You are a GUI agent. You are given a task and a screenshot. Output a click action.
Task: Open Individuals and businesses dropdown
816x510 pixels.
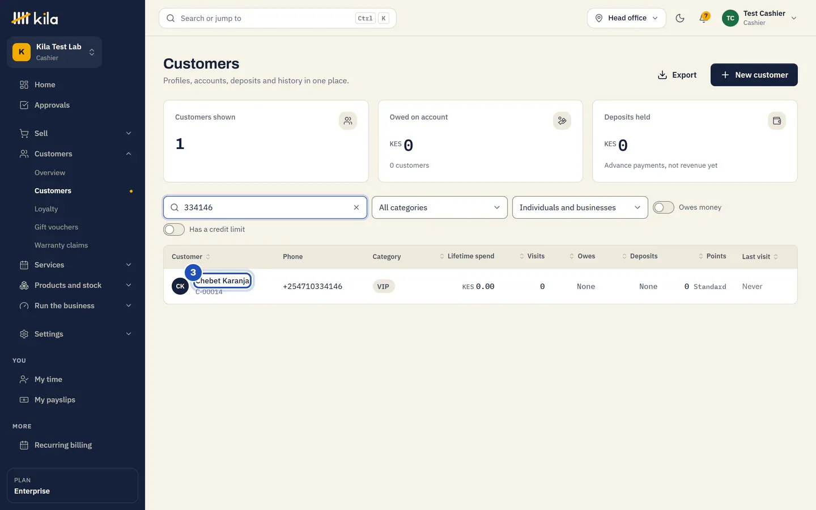[580, 207]
